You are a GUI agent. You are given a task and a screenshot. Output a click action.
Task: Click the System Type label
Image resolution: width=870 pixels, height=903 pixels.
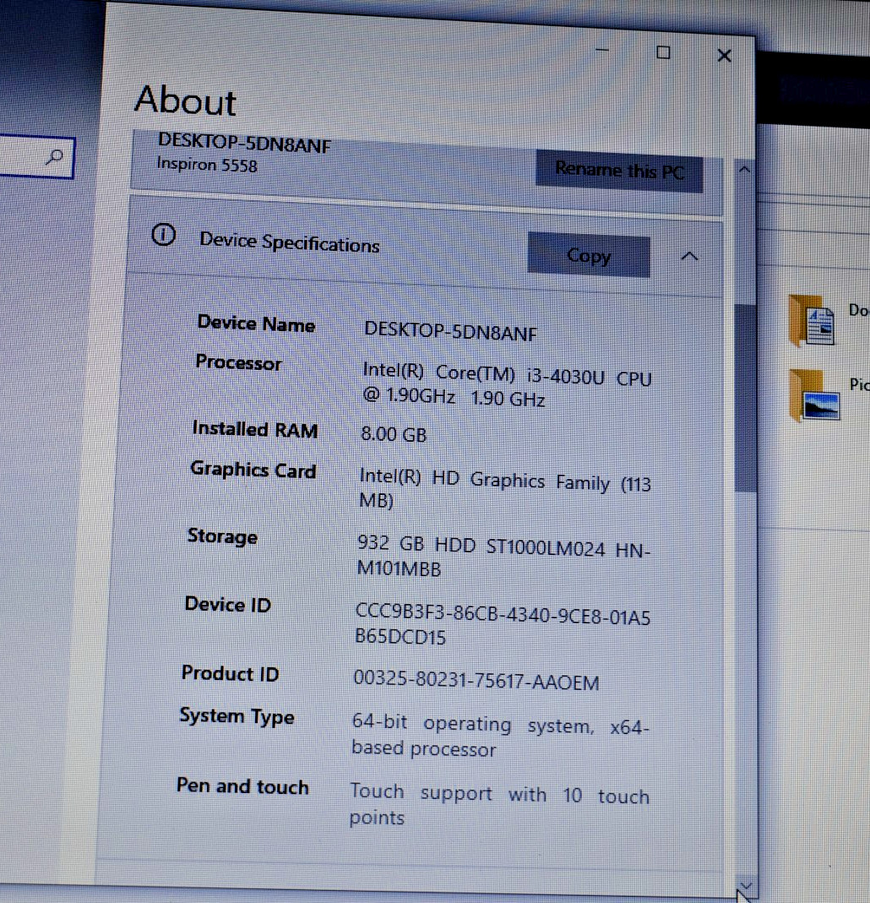point(236,716)
